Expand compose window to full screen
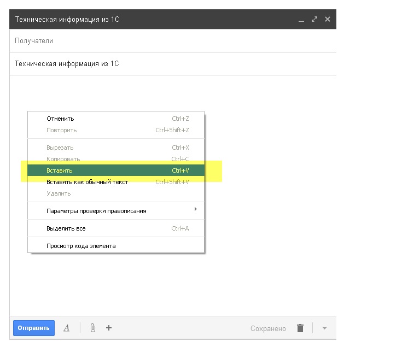The image size is (402, 342). pyautogui.click(x=314, y=19)
